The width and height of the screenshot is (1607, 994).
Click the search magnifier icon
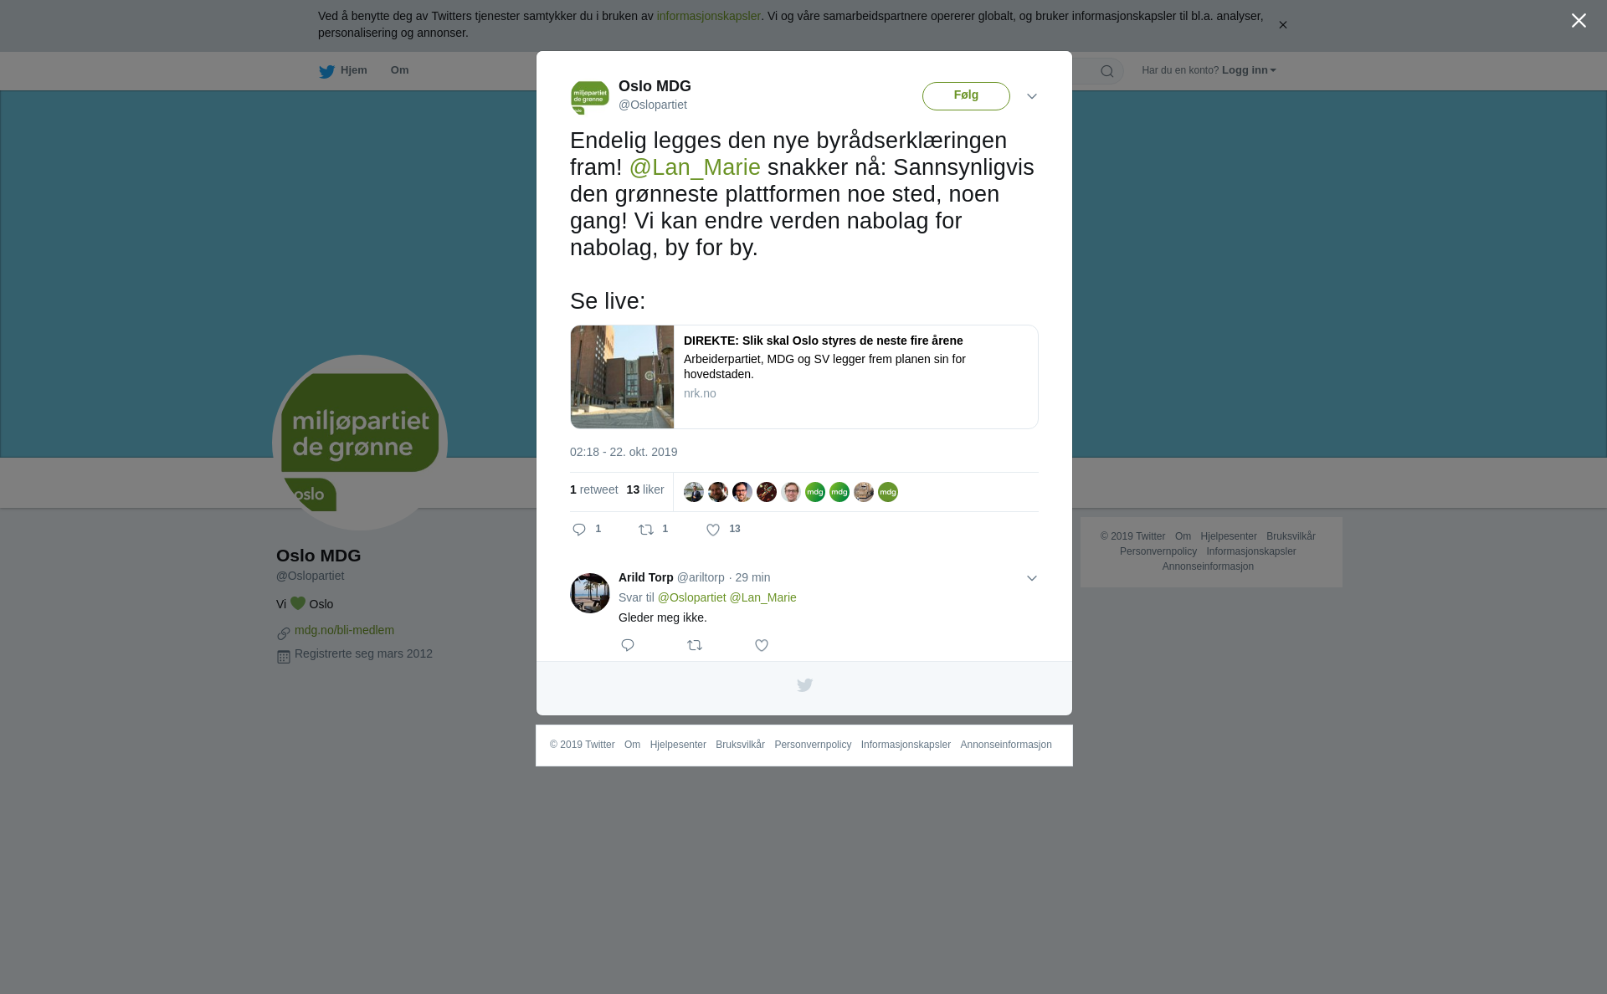pos(1107,71)
